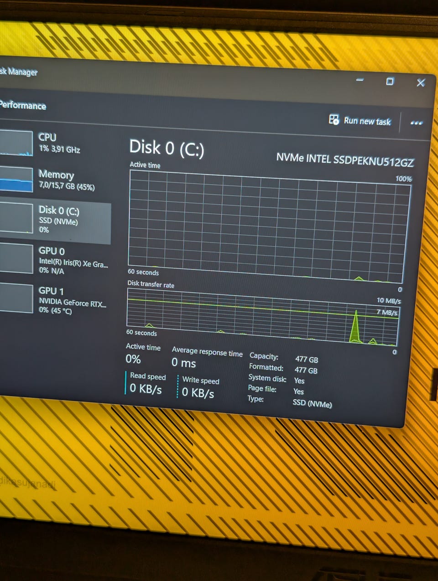Click the "Average response time" label
The height and width of the screenshot is (581, 438).
[x=207, y=352]
